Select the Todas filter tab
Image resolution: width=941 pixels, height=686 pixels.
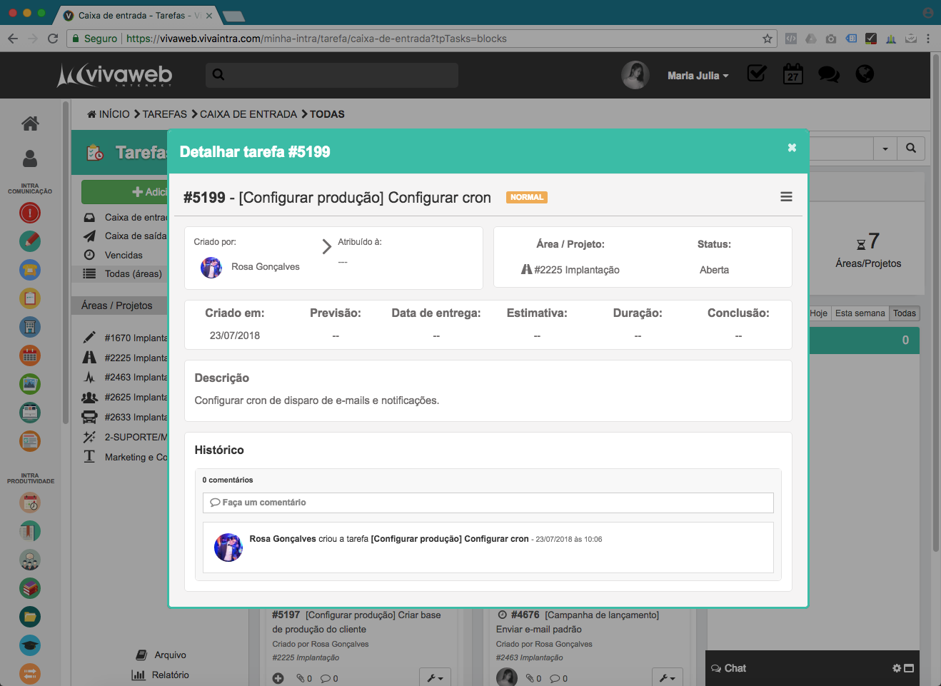904,313
